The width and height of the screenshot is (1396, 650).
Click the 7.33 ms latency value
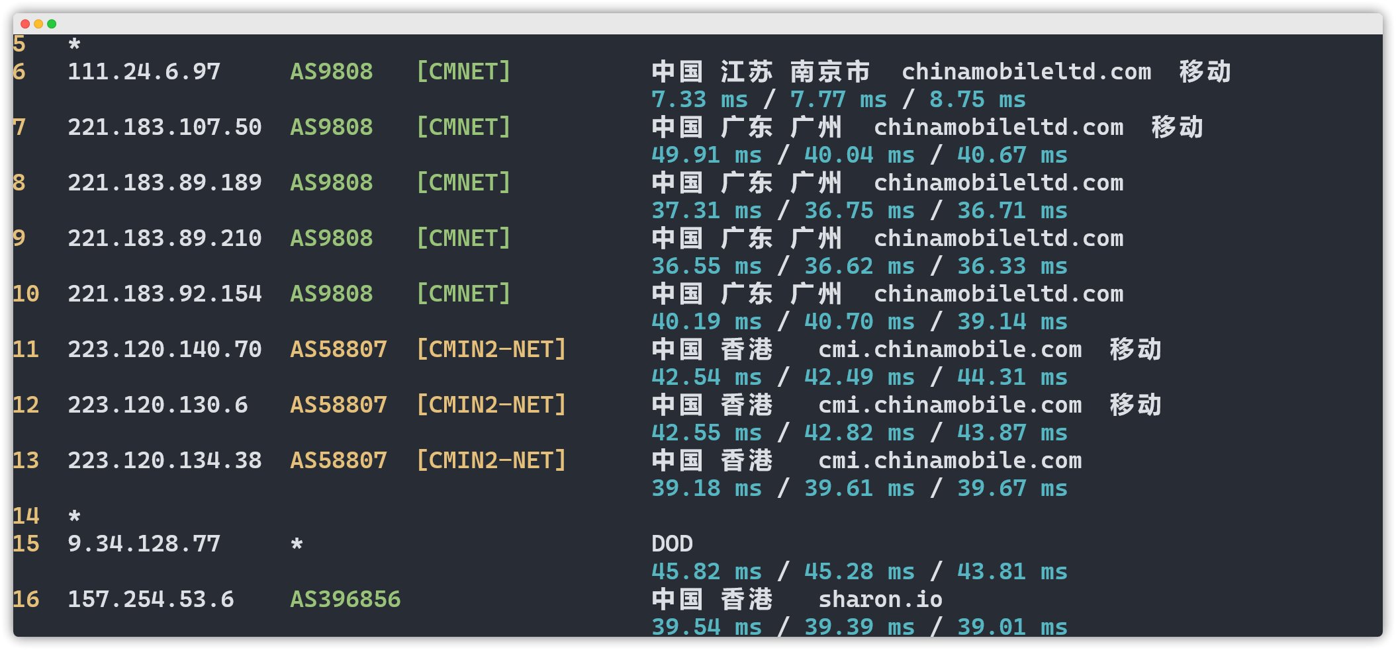click(700, 99)
